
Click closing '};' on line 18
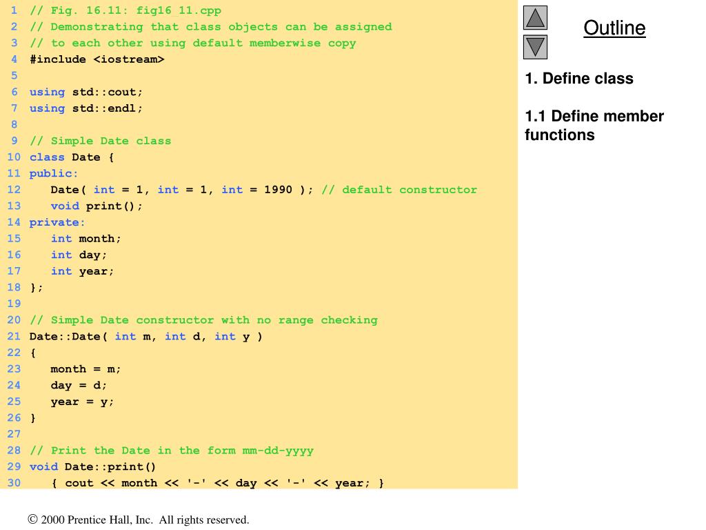[36, 288]
